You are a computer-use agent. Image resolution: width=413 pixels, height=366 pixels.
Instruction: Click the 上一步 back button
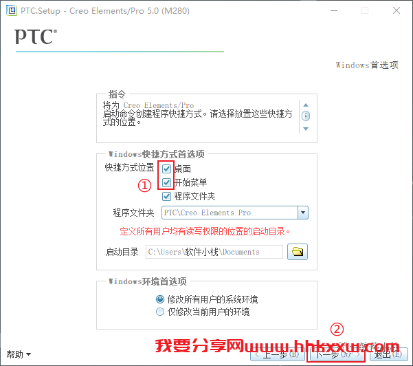(278, 355)
